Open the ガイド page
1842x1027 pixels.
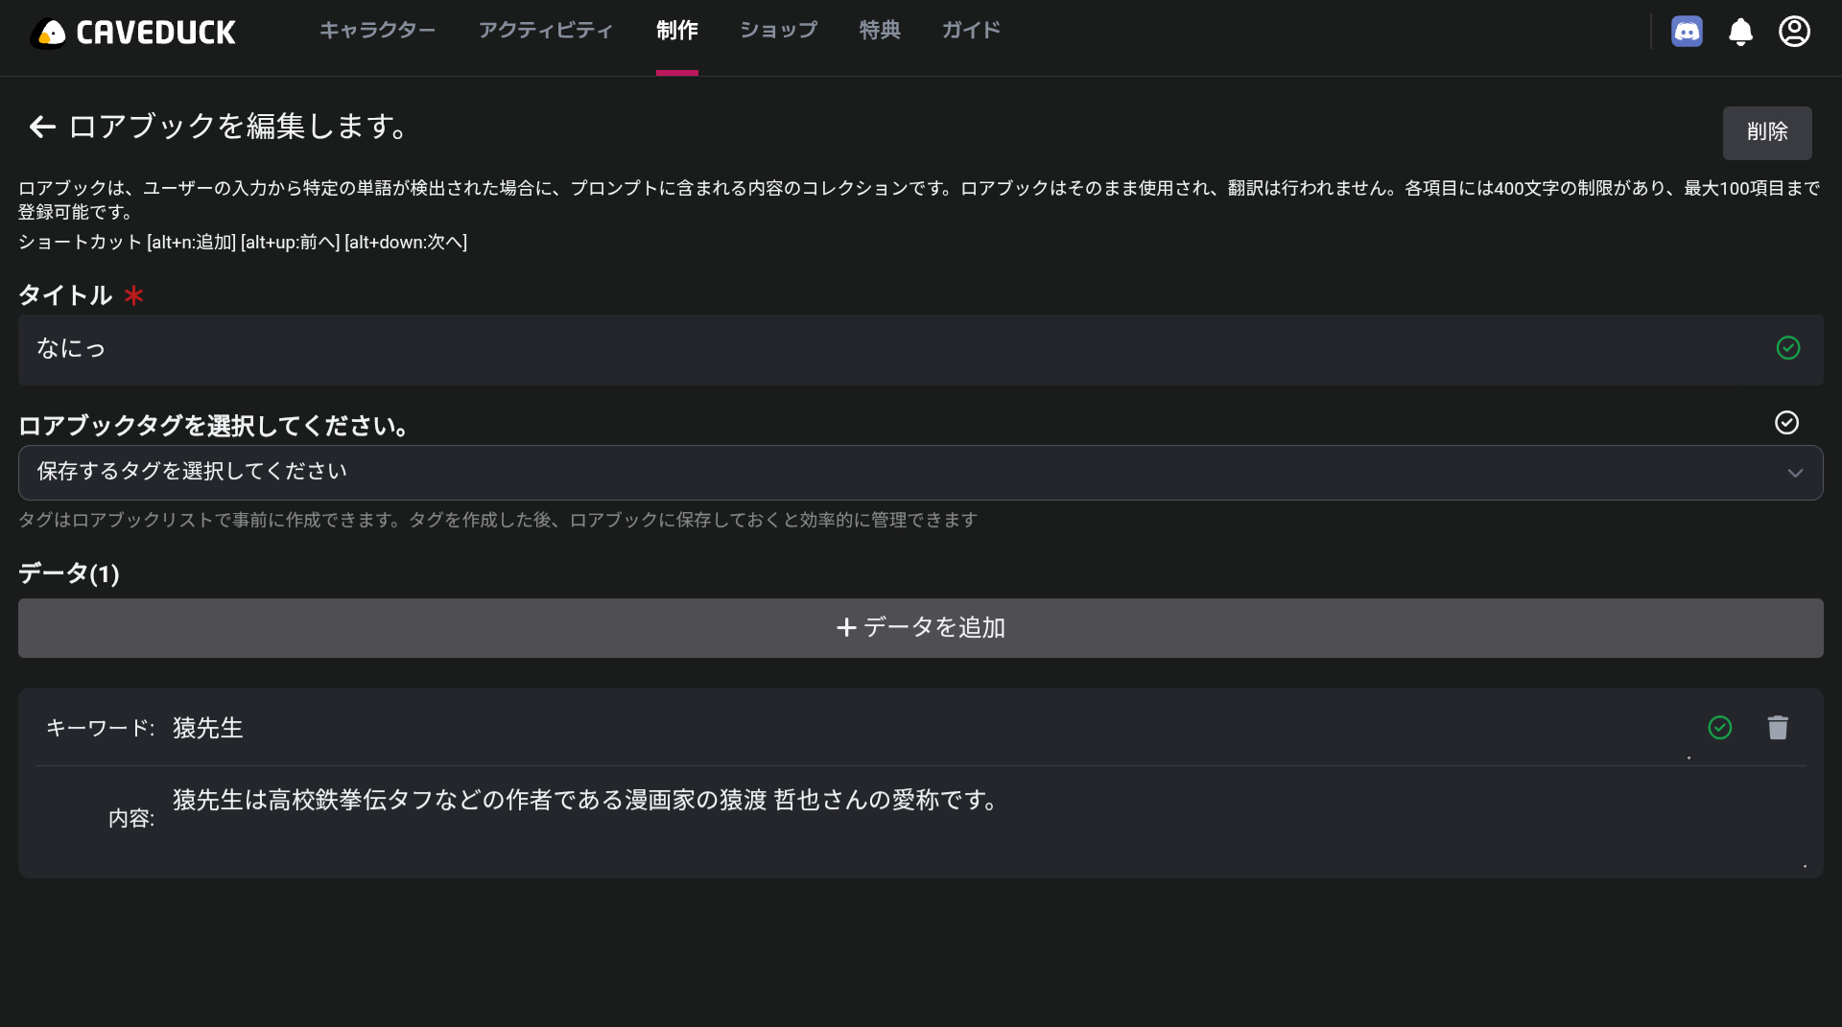[971, 31]
